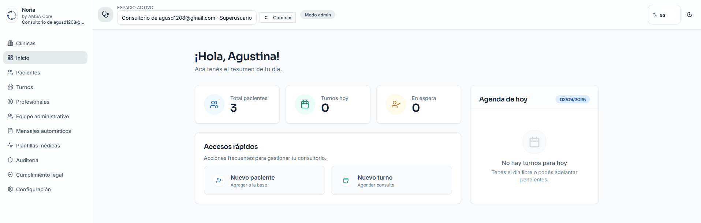Click the Nuevo turno quick access

click(x=391, y=180)
